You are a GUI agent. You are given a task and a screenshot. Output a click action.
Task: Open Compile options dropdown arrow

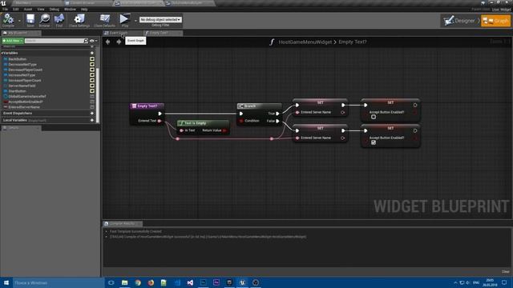tap(19, 21)
